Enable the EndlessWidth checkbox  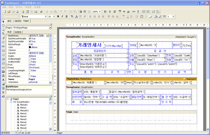30,62
